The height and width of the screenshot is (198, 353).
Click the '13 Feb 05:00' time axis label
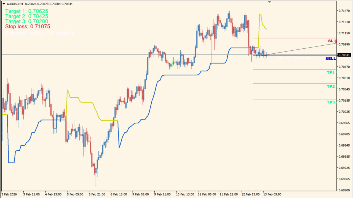273,194
